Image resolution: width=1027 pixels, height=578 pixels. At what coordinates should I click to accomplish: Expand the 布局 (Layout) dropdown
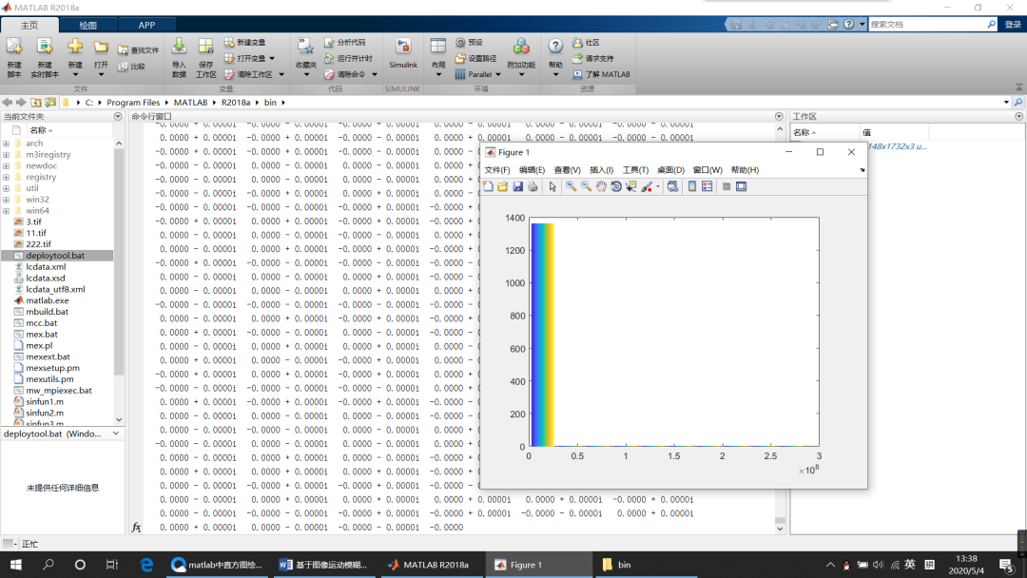click(438, 74)
